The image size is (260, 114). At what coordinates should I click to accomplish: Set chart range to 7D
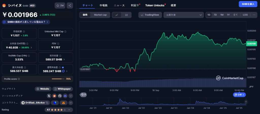[215, 15]
